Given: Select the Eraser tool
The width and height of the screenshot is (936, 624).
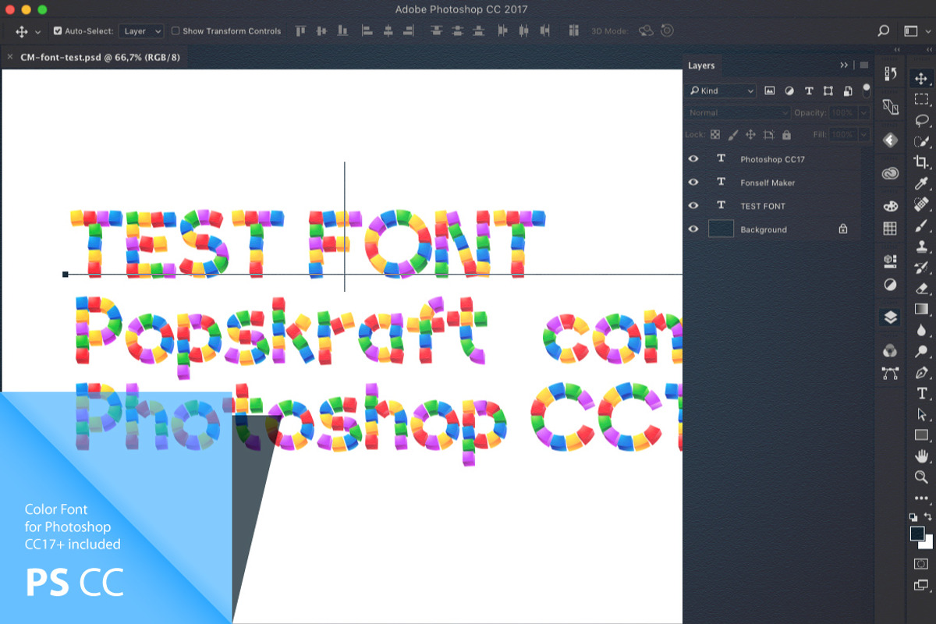Looking at the screenshot, I should 921,289.
